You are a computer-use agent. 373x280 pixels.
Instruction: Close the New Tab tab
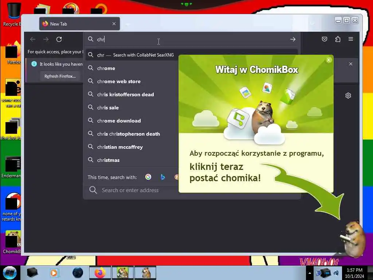(114, 24)
